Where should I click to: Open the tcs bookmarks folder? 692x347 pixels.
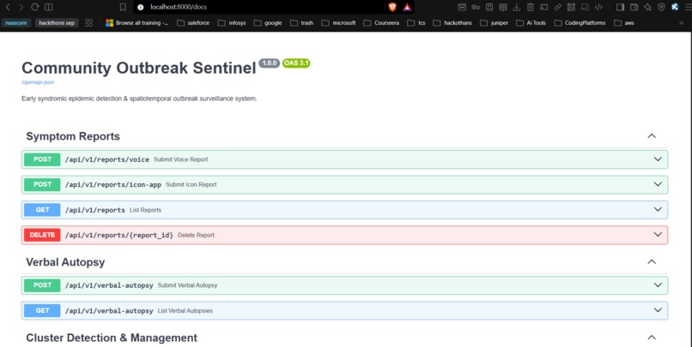point(416,23)
